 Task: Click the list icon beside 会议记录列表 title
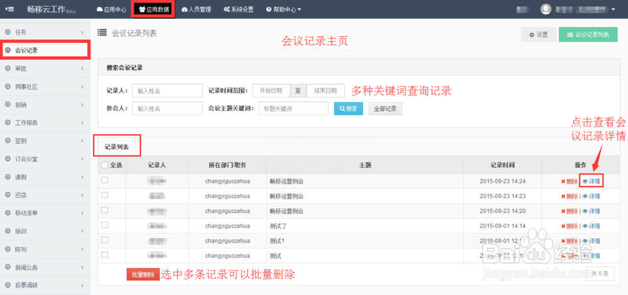[x=102, y=33]
